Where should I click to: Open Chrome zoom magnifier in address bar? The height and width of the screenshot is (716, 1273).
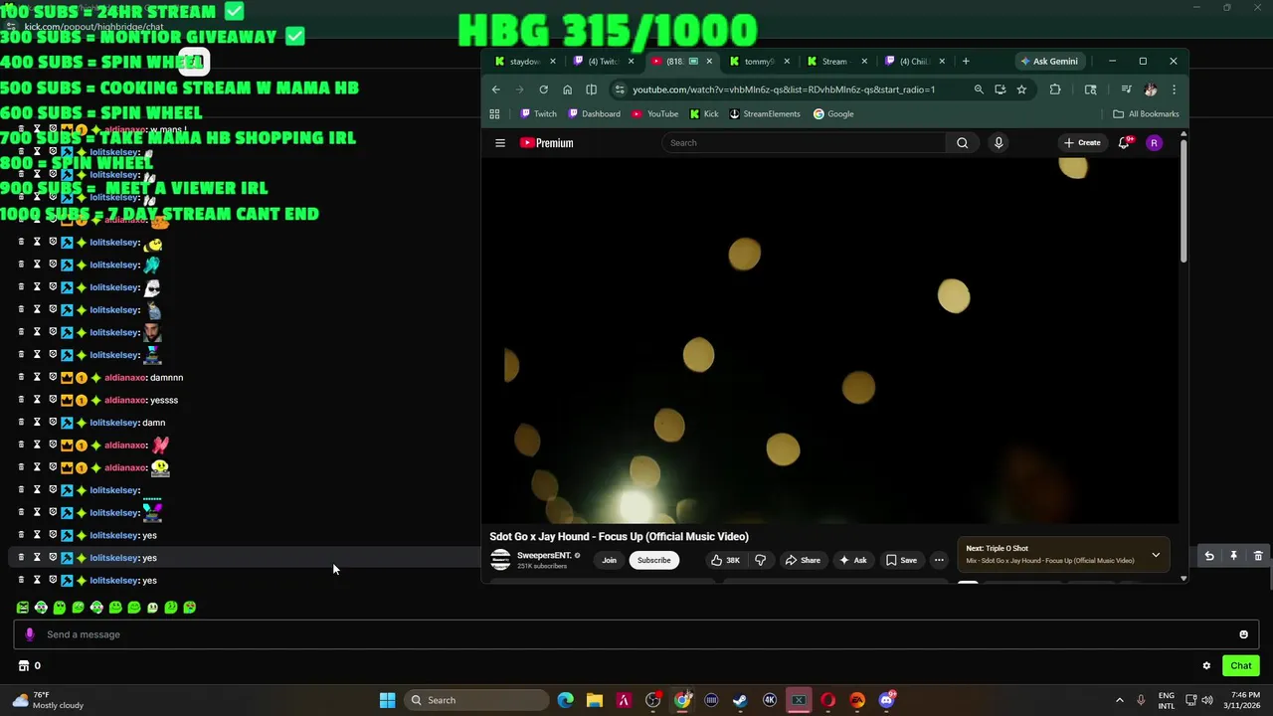pyautogui.click(x=979, y=89)
